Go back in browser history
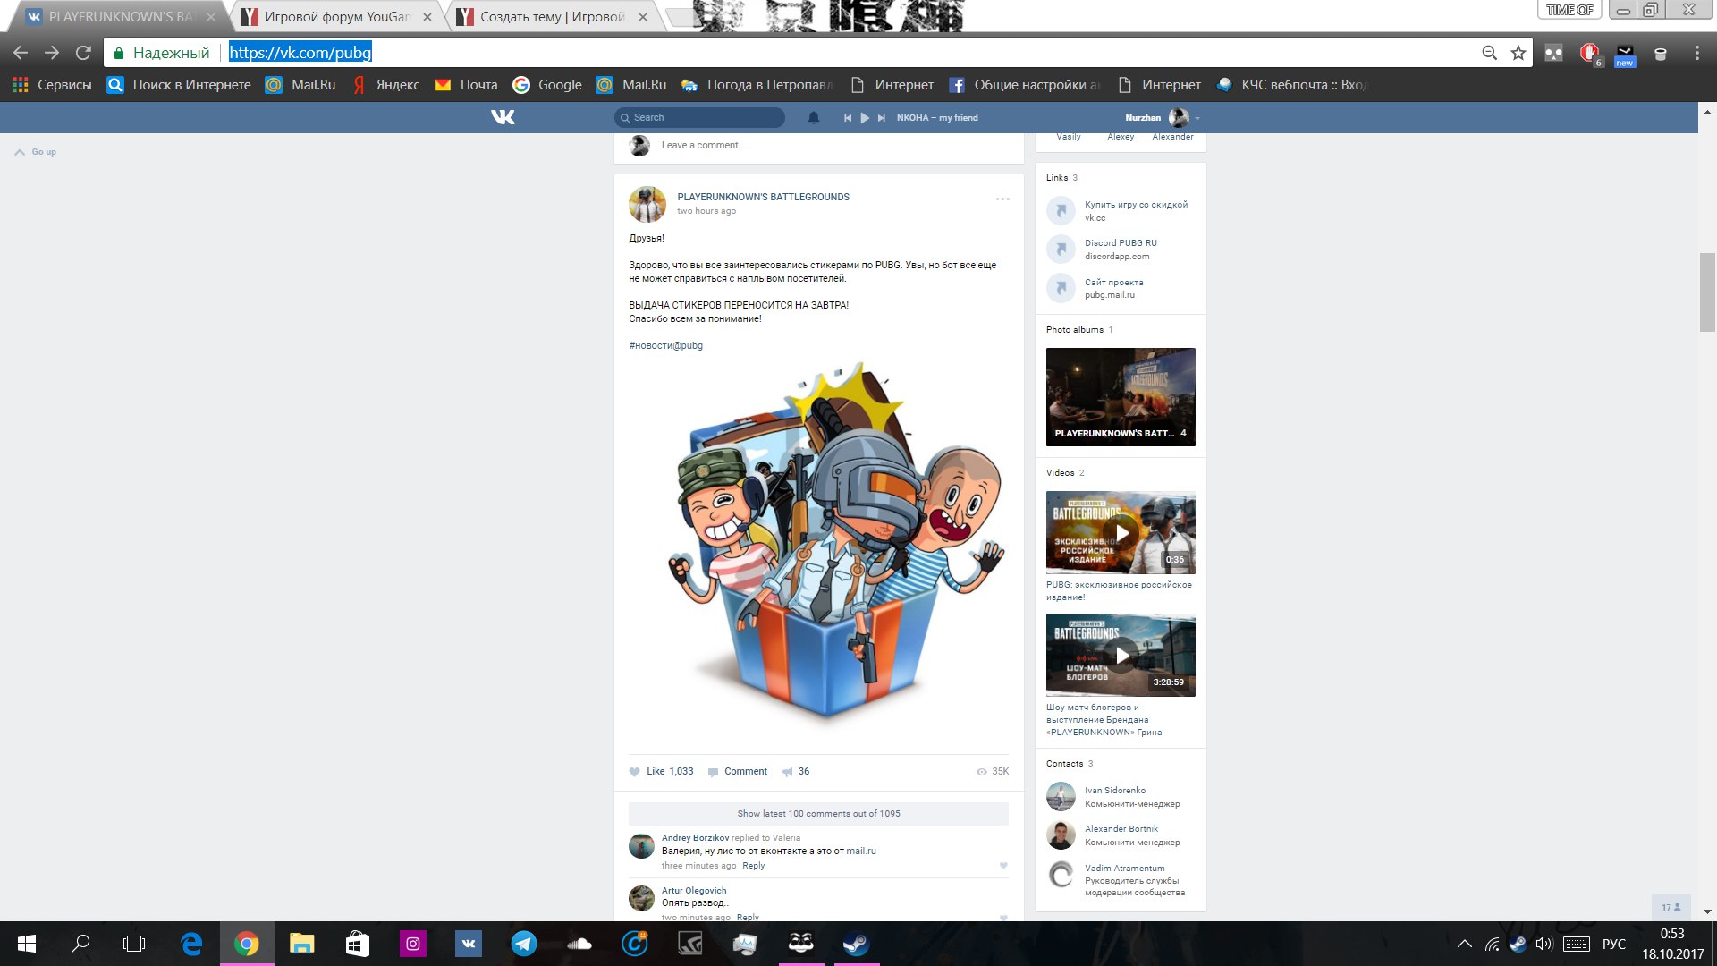The width and height of the screenshot is (1717, 966). pyautogui.click(x=21, y=53)
